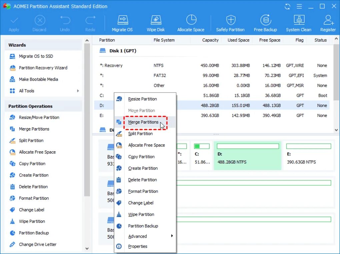Select Create Partition in context menu

(x=145, y=168)
